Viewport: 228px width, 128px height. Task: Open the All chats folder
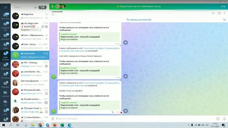5,16
